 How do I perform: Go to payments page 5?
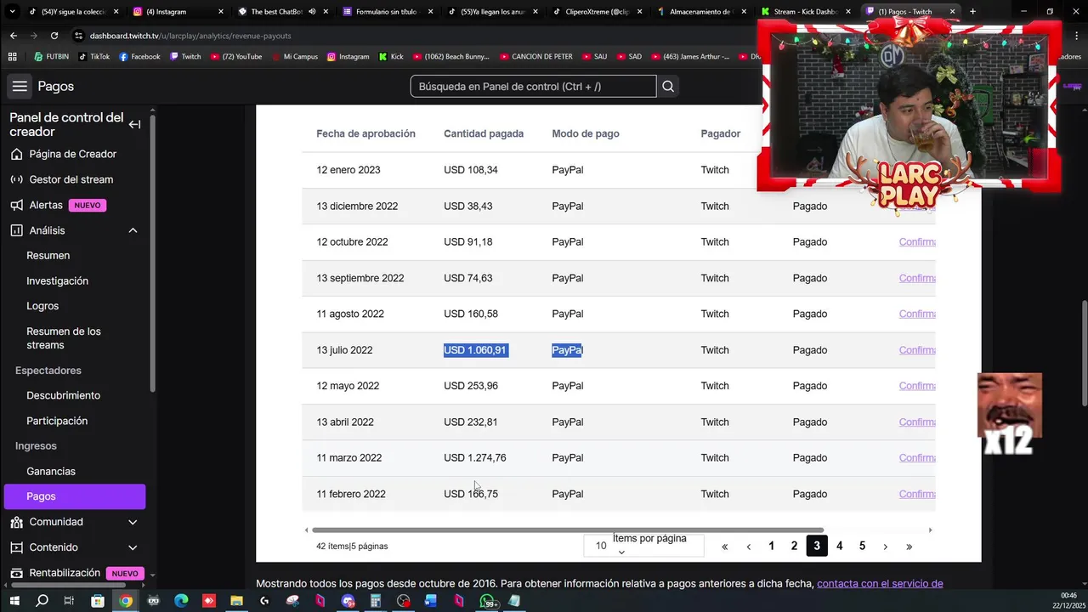(x=862, y=546)
